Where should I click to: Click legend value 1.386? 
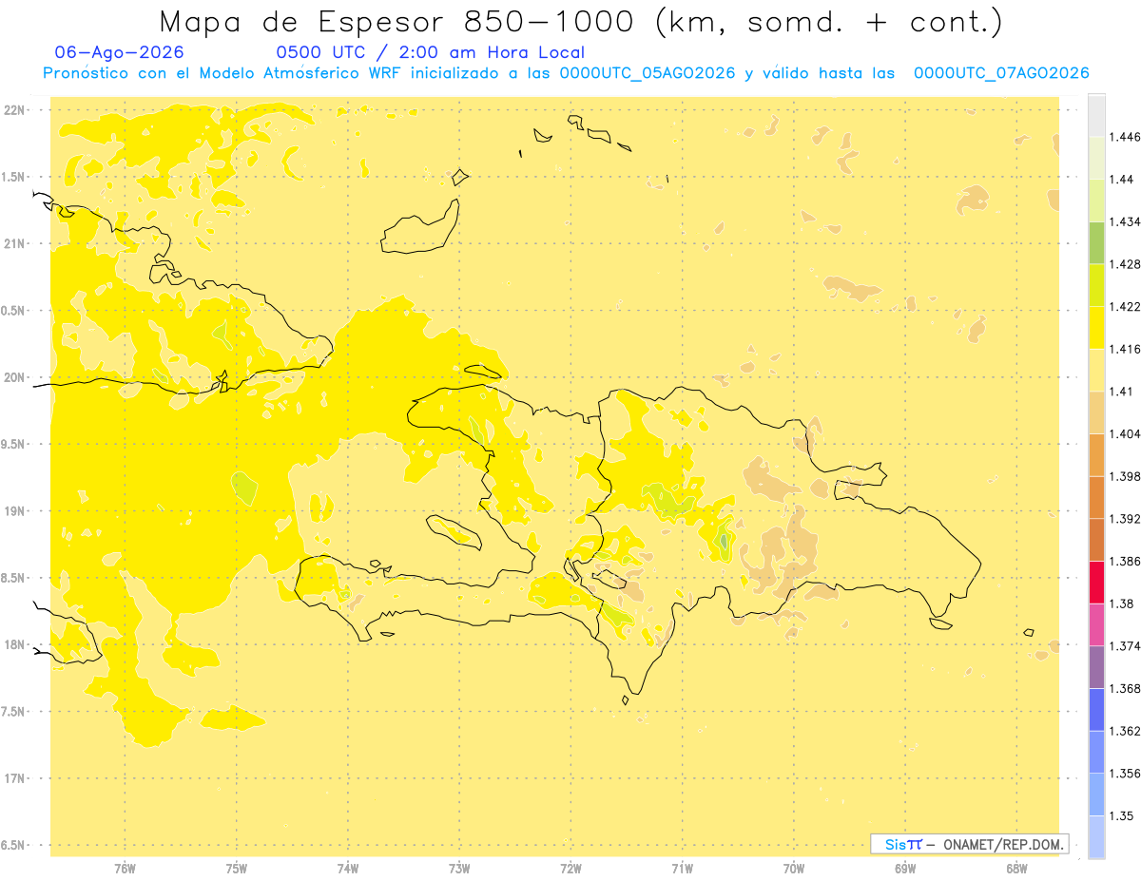pos(1125,561)
